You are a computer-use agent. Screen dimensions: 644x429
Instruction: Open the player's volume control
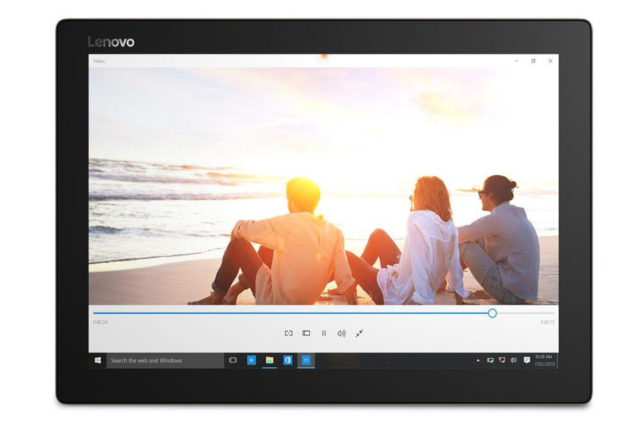(x=341, y=333)
